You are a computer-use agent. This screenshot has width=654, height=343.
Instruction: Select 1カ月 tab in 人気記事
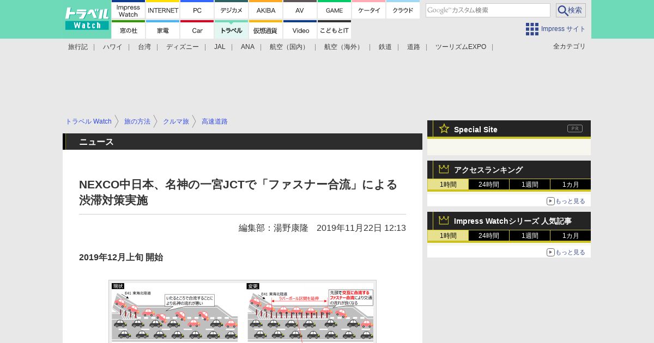(x=571, y=236)
